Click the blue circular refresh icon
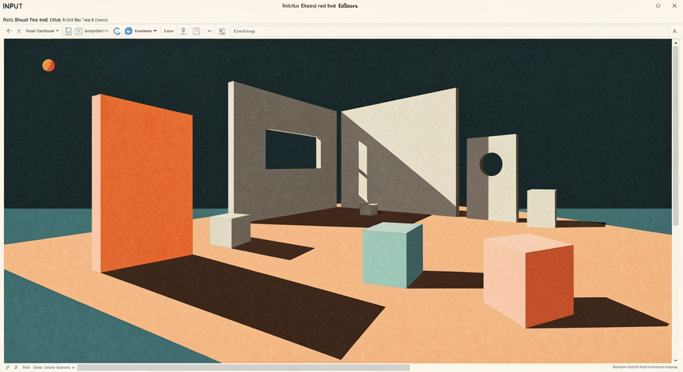683x372 pixels. (x=117, y=31)
